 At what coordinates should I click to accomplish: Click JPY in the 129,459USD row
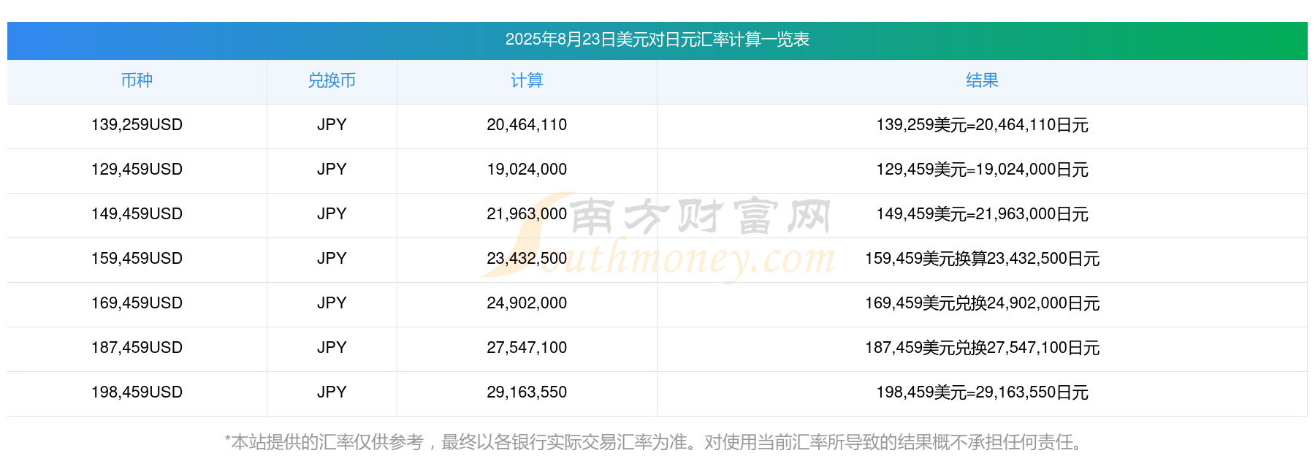332,170
